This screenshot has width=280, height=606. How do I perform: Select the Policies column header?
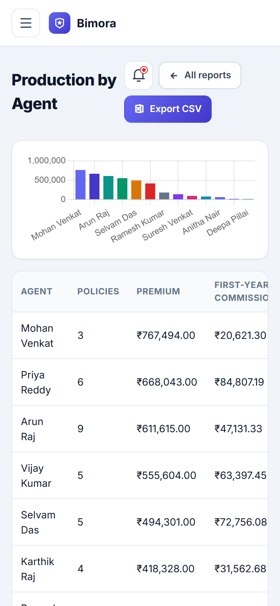[98, 292]
